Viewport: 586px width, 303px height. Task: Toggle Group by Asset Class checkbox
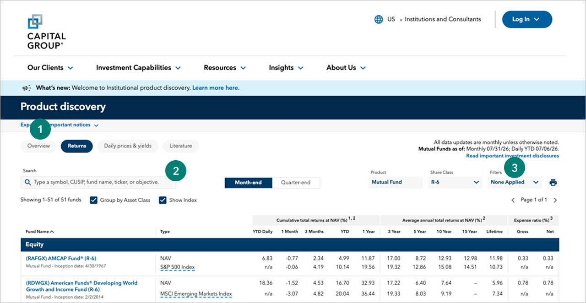(x=94, y=200)
